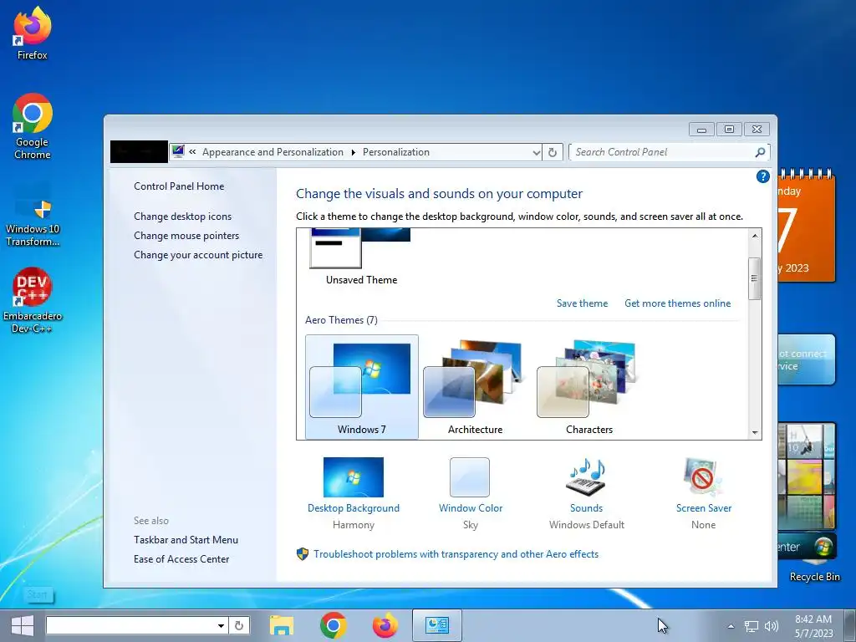The width and height of the screenshot is (856, 642).
Task: Open File Explorer from the taskbar
Action: pyautogui.click(x=282, y=625)
